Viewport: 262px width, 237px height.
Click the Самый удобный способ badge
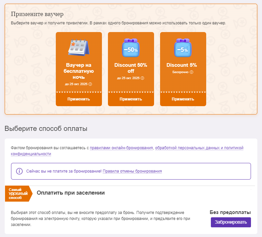18,194
